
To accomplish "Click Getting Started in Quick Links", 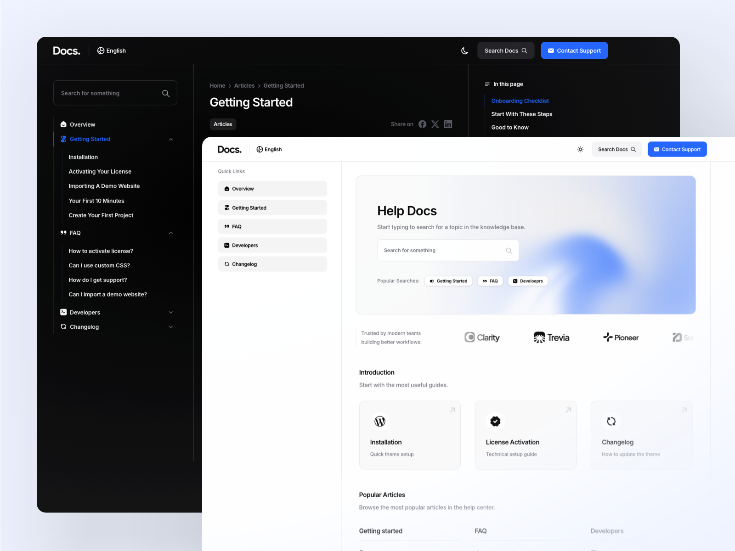I will pos(272,208).
